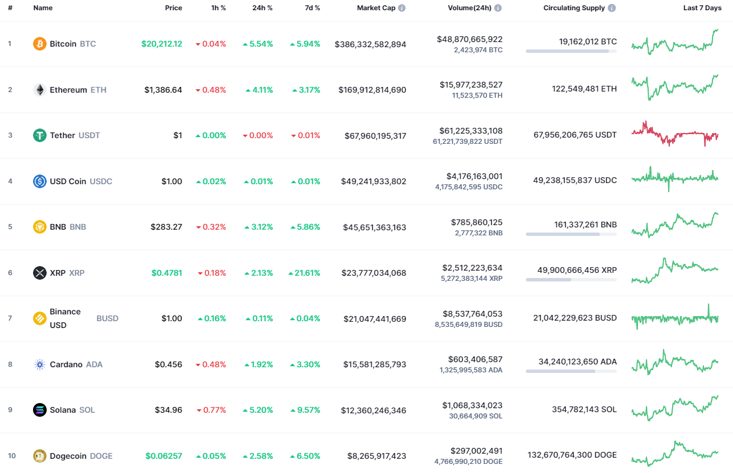The height and width of the screenshot is (473, 733).
Task: Click the Dogecoin logo icon
Action: 39,456
